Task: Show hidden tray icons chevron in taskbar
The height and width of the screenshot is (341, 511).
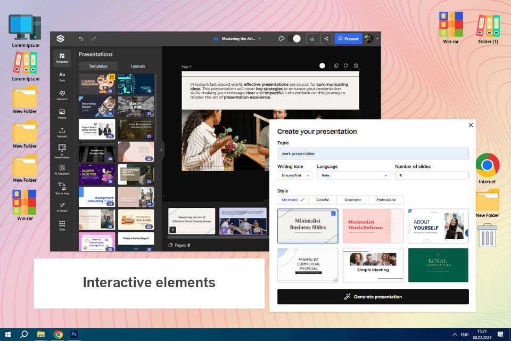Action: coord(454,335)
